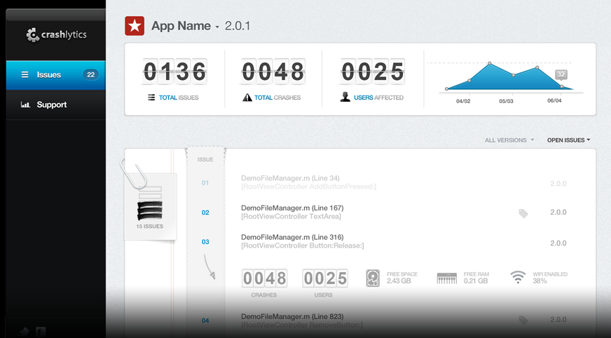Click the tag icon on Line 167 row
This screenshot has width=611, height=338.
523,213
